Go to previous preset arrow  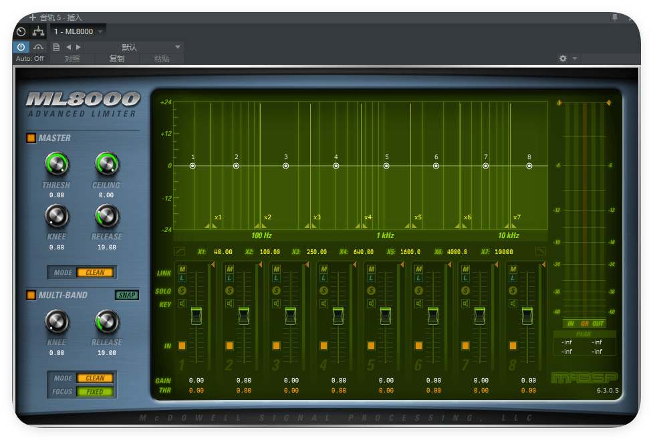point(68,47)
